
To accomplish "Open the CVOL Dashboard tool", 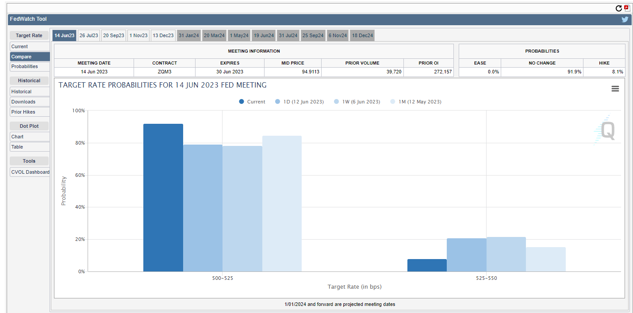I will (30, 172).
